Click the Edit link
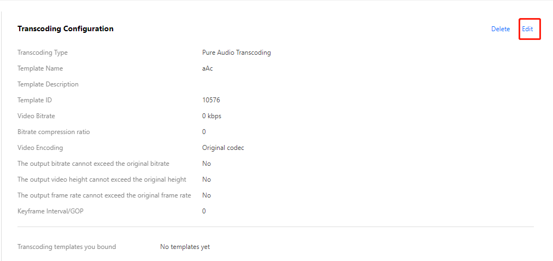553x261 pixels. tap(527, 29)
